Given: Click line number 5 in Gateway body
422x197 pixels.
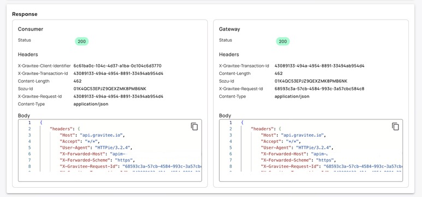Looking at the screenshot, I should (x=231, y=147).
